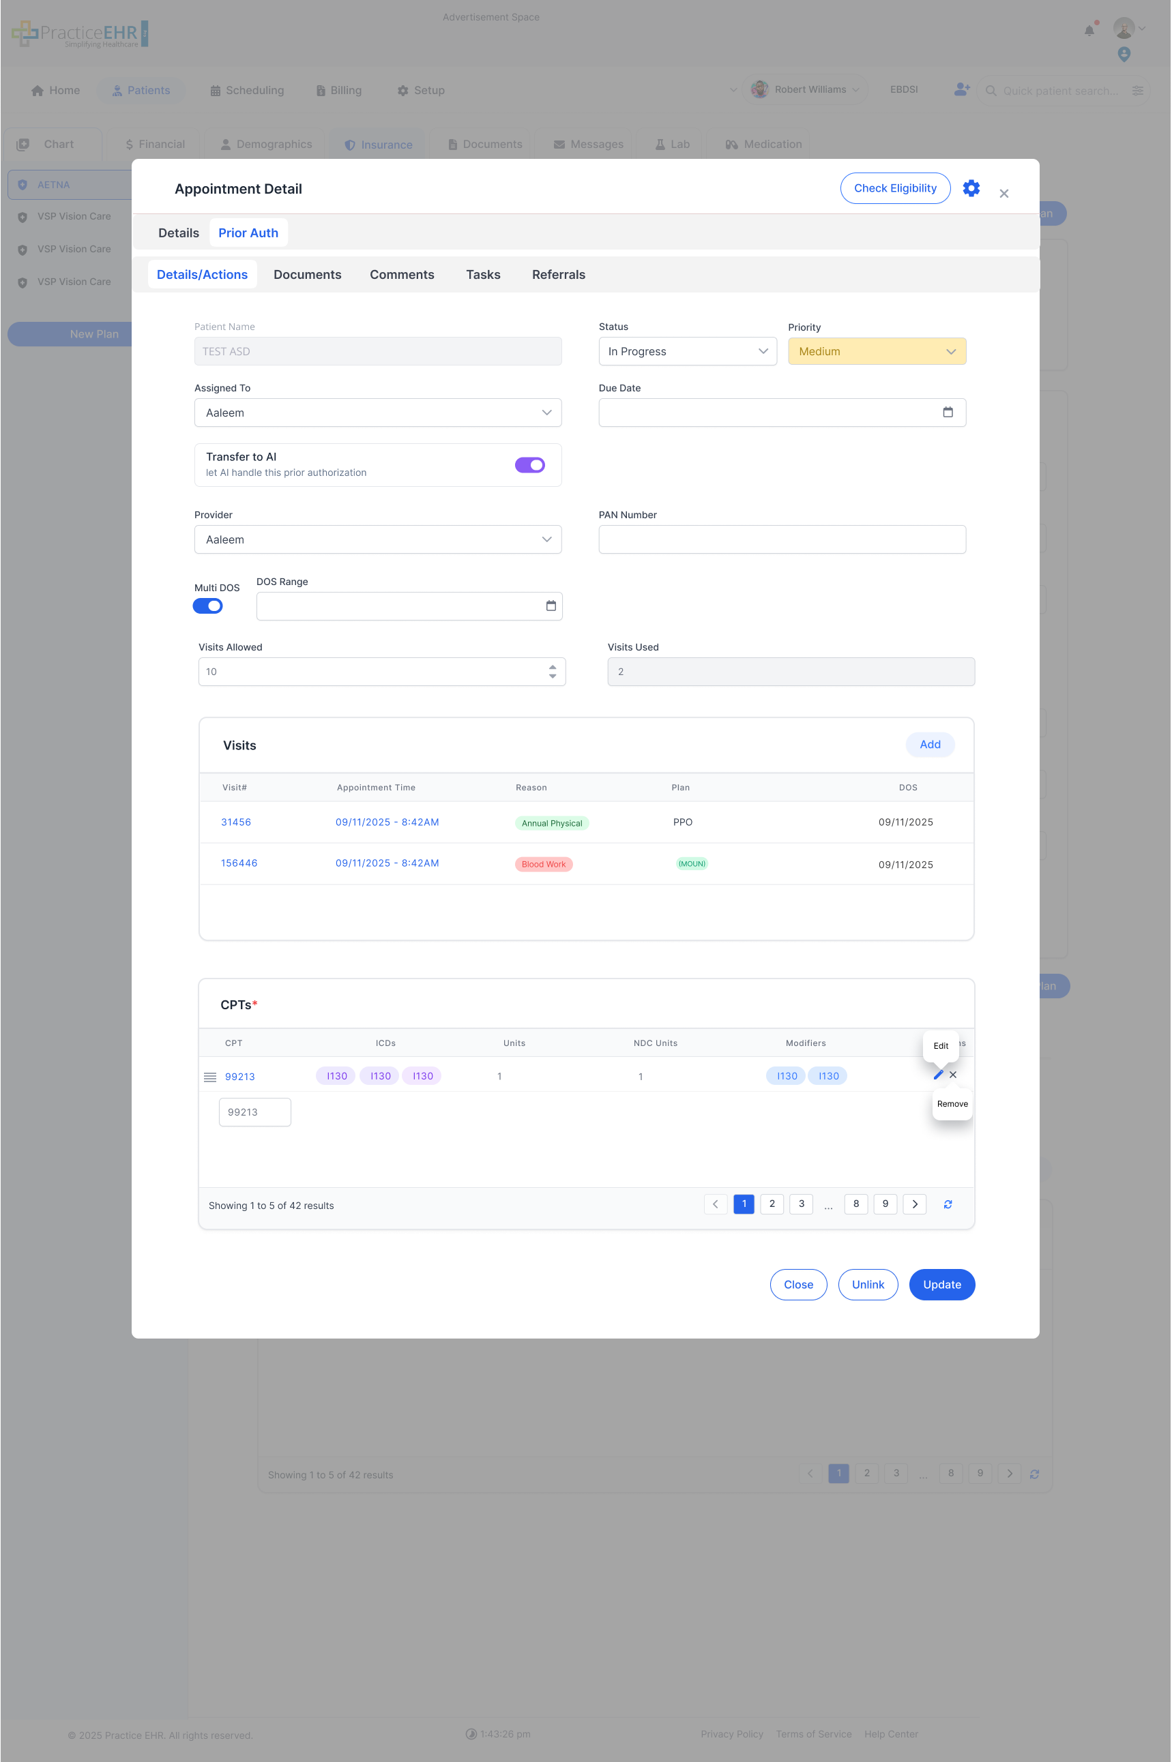Click the Check Eligibility button
This screenshot has height=1762, width=1172.
click(895, 188)
